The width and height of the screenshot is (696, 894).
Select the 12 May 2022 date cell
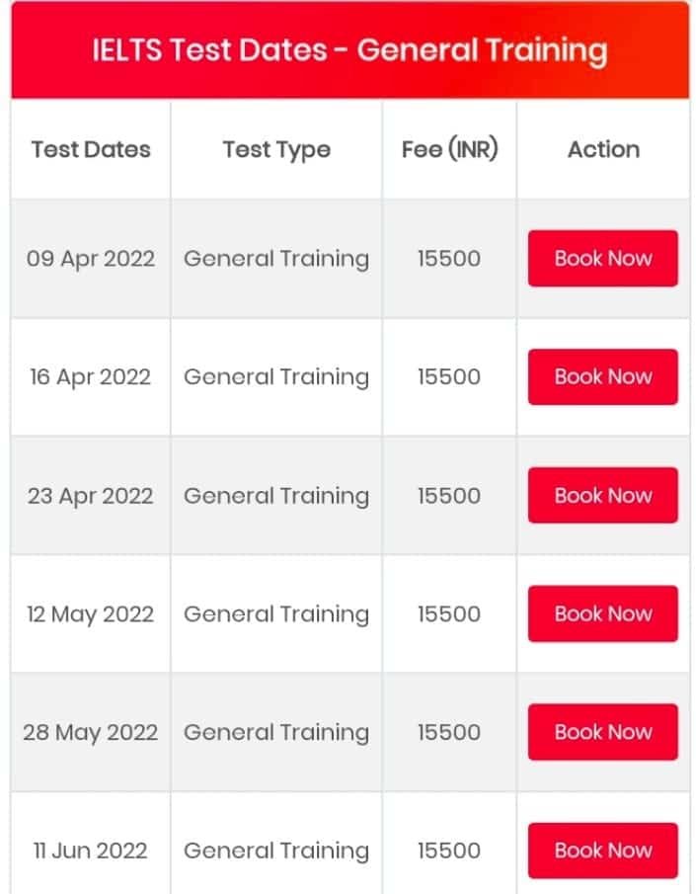[x=89, y=613]
